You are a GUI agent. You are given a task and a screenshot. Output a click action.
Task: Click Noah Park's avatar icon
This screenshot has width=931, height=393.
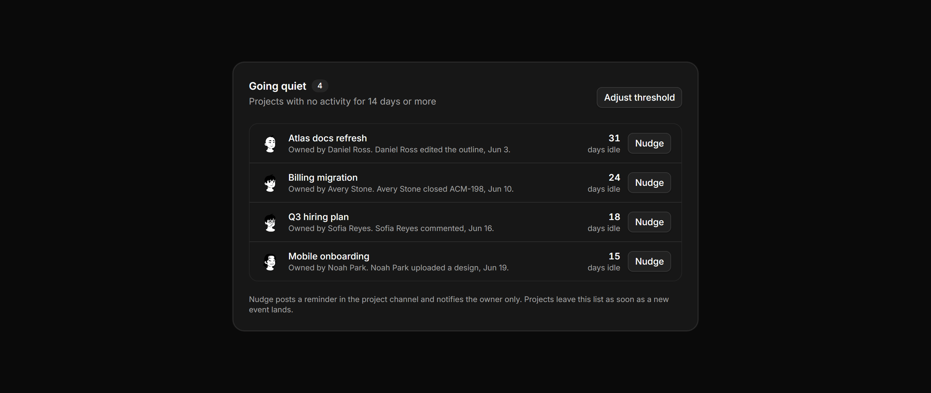(x=270, y=262)
